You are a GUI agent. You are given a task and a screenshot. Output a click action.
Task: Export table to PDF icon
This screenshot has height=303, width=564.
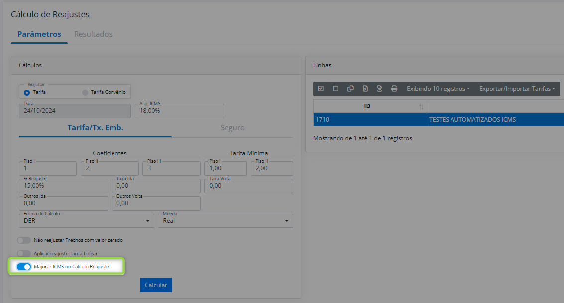[379, 89]
